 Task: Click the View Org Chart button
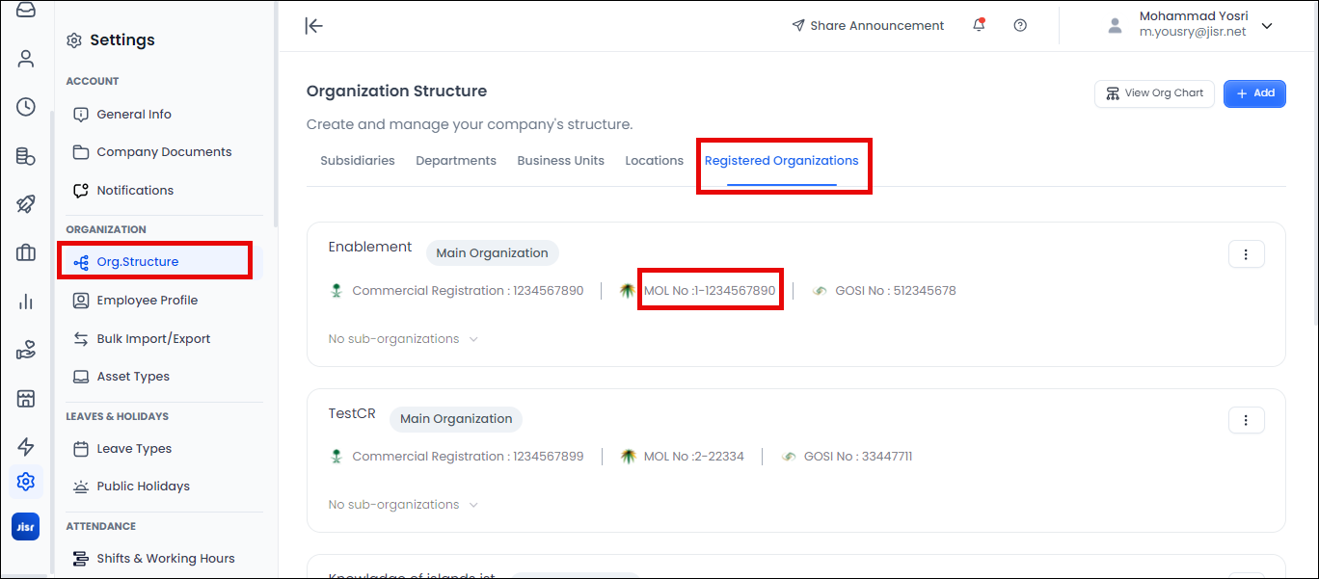pyautogui.click(x=1154, y=93)
